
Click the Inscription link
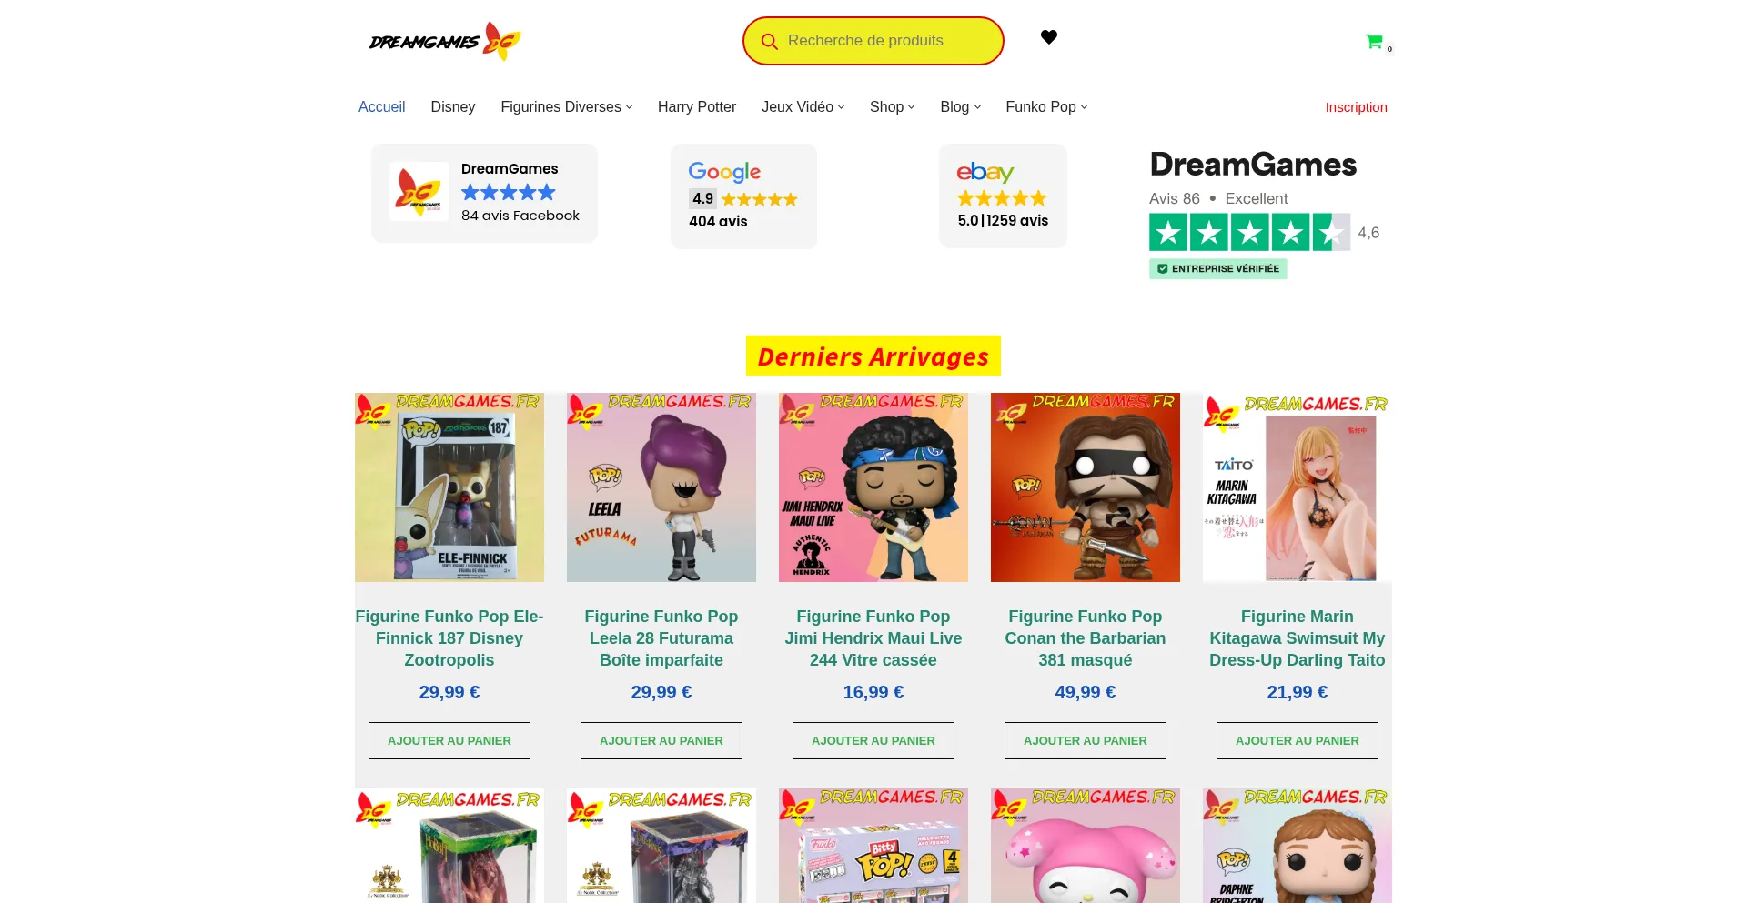1356,107
